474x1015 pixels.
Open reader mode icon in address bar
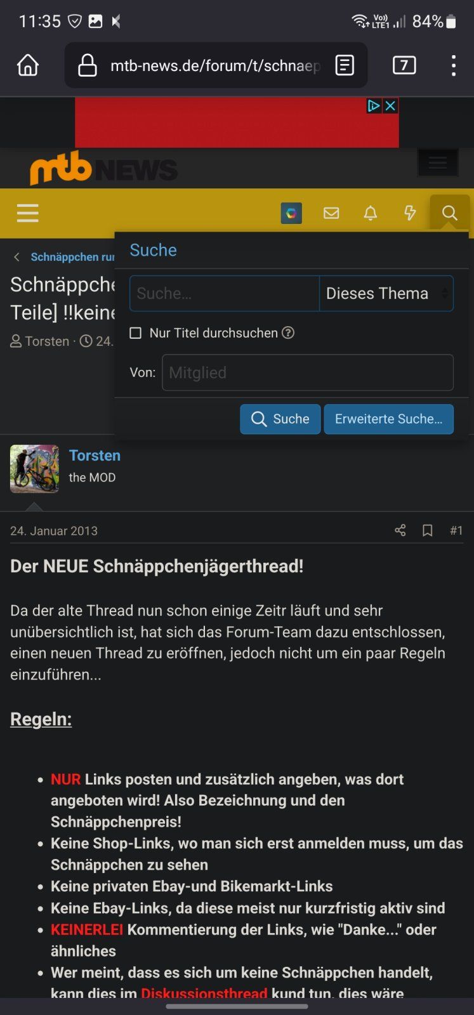tap(345, 65)
